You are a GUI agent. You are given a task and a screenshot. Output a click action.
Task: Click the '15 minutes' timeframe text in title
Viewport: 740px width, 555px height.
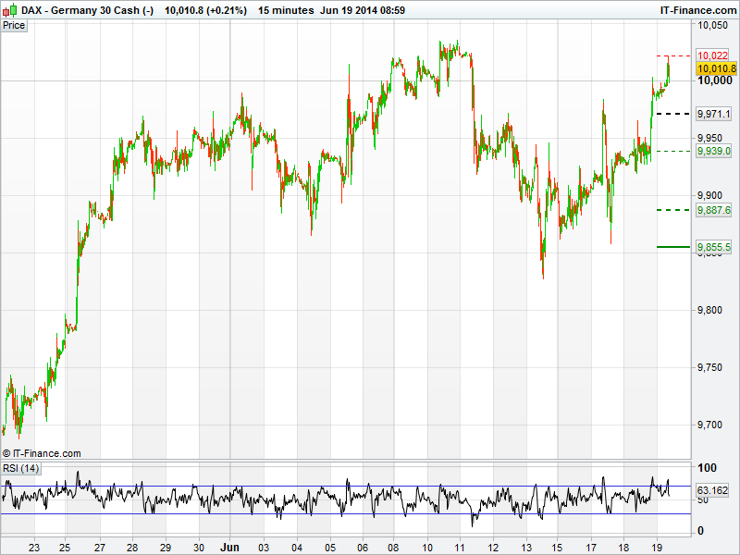[x=286, y=9]
